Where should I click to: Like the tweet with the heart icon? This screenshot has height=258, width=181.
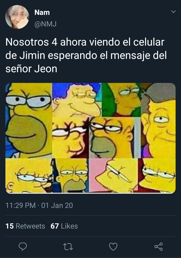click(x=113, y=246)
